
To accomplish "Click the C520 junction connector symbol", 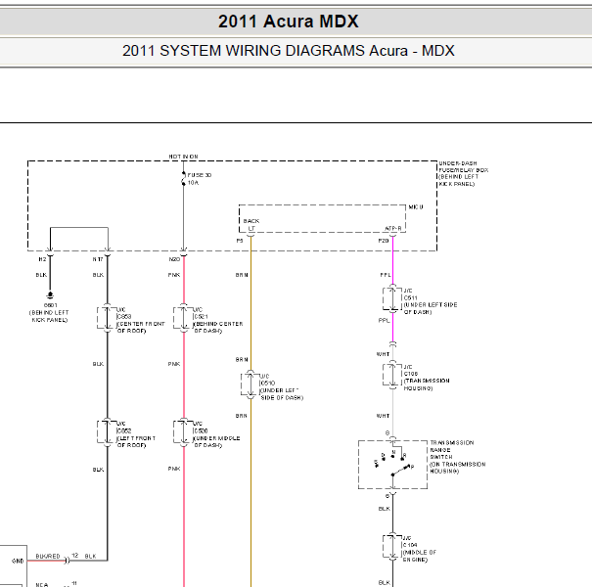I will tap(184, 432).
